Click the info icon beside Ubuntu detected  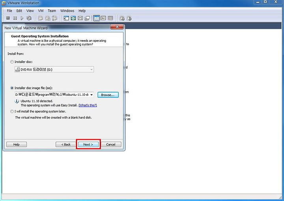tap(17, 101)
